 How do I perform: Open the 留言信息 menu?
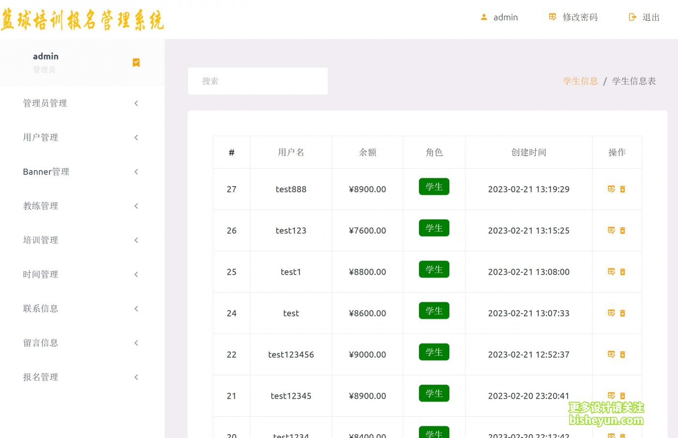(x=41, y=343)
